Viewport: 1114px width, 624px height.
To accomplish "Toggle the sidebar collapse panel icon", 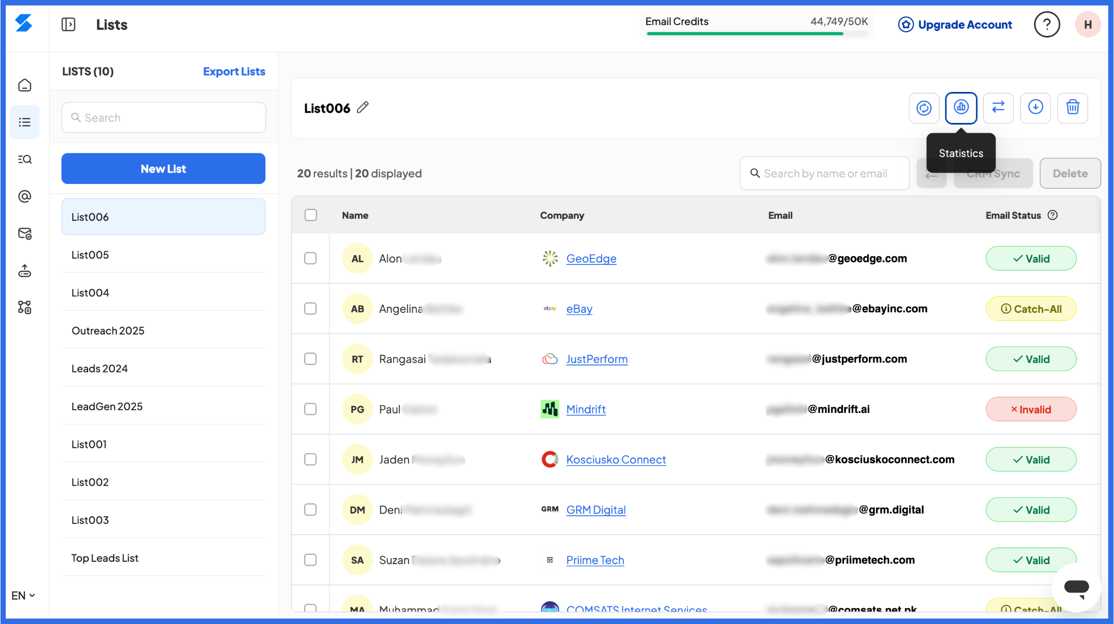I will [69, 24].
